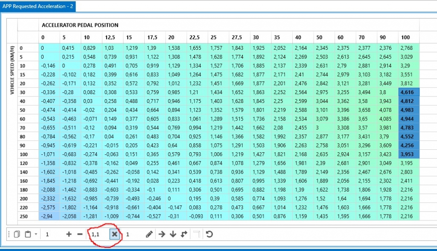
Task: Select pedal position column header 27,5
Action: tap(239, 37)
